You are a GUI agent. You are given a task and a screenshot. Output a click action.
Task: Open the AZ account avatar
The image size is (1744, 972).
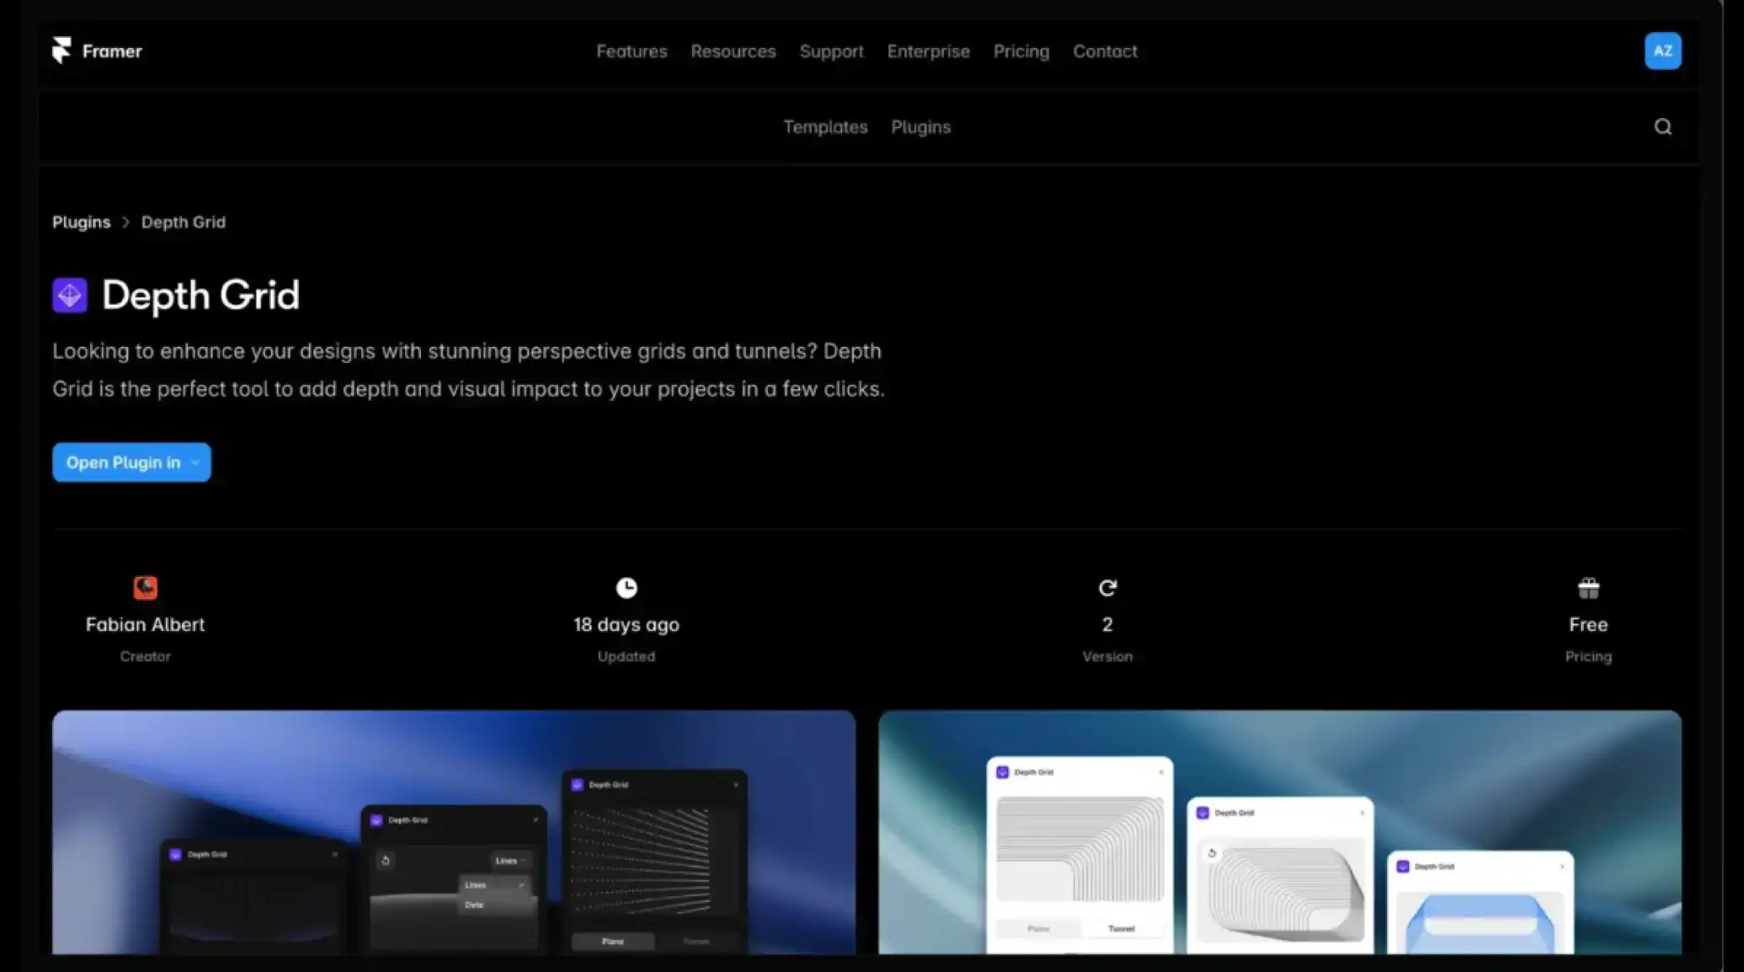[x=1662, y=51]
